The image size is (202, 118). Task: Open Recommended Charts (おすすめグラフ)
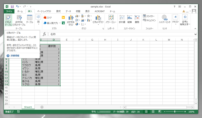point(71,20)
